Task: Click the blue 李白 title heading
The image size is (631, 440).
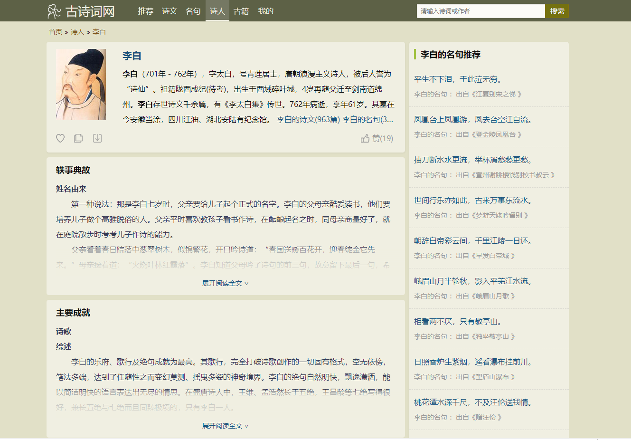Action: click(132, 56)
